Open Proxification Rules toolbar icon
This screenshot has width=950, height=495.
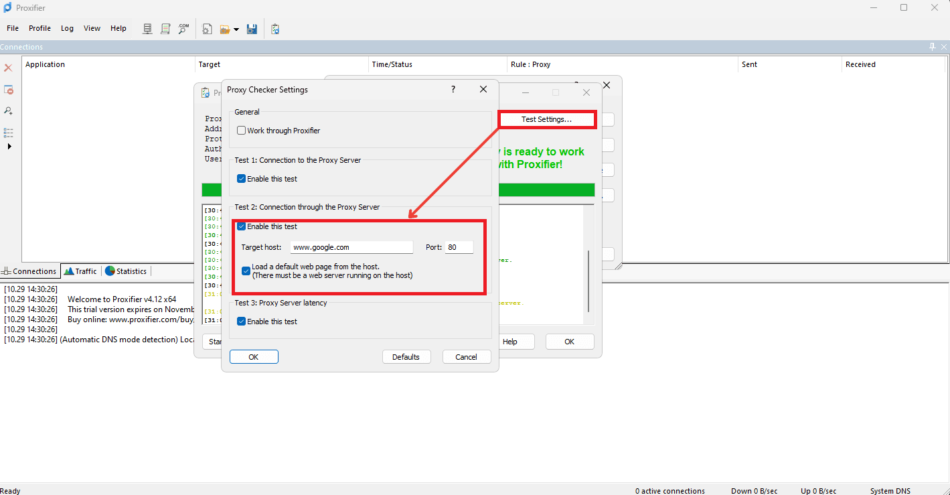click(165, 29)
